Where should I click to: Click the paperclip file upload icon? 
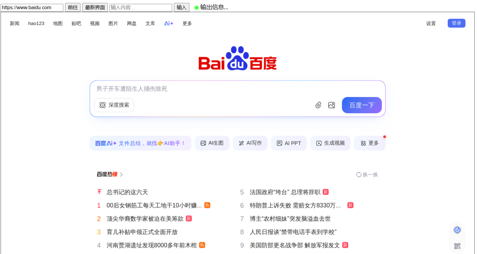(x=318, y=105)
